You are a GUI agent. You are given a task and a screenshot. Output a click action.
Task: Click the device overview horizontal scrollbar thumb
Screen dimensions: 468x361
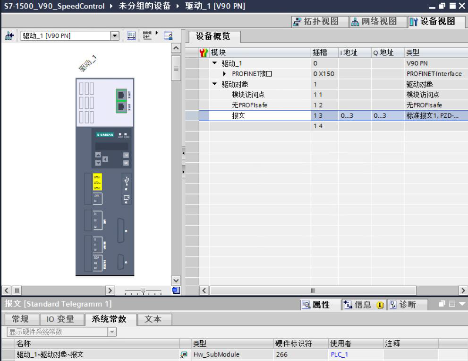pos(313,291)
